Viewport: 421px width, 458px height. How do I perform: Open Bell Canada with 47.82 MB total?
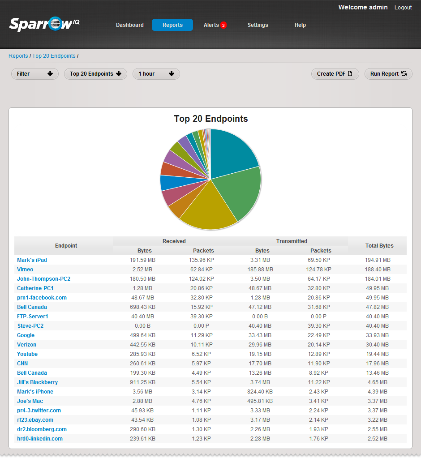[x=32, y=307]
